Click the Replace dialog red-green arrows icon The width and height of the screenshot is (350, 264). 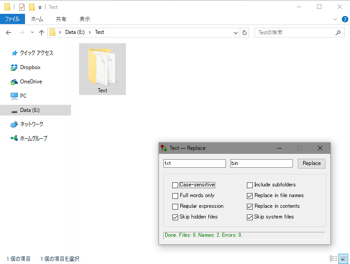[163, 148]
